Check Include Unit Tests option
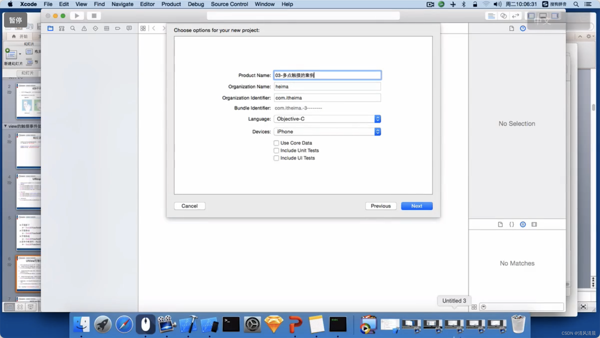600x338 pixels. tap(276, 150)
